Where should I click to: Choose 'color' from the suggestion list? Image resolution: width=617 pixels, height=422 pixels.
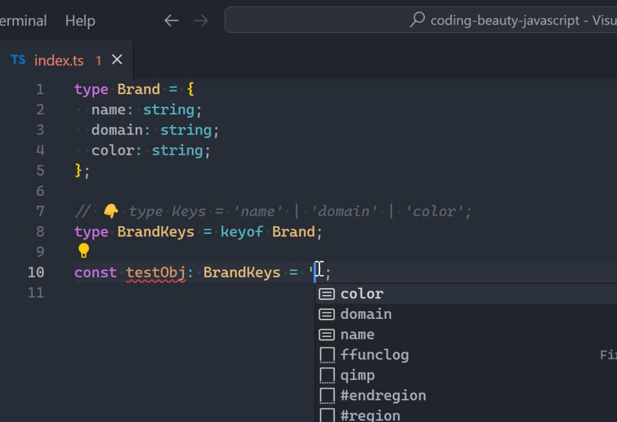click(x=466, y=294)
